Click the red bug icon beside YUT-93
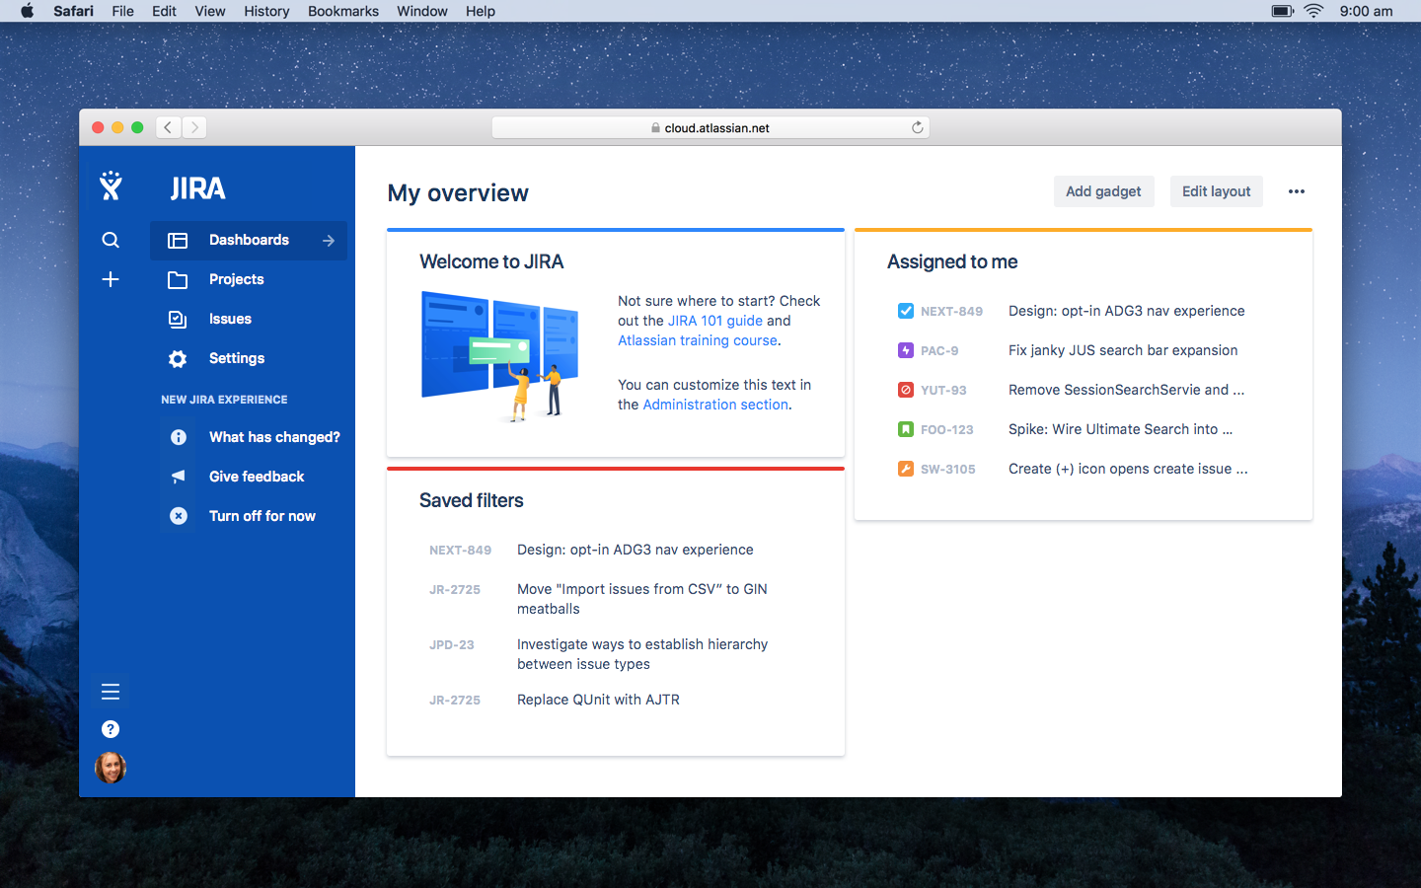 pyautogui.click(x=905, y=390)
